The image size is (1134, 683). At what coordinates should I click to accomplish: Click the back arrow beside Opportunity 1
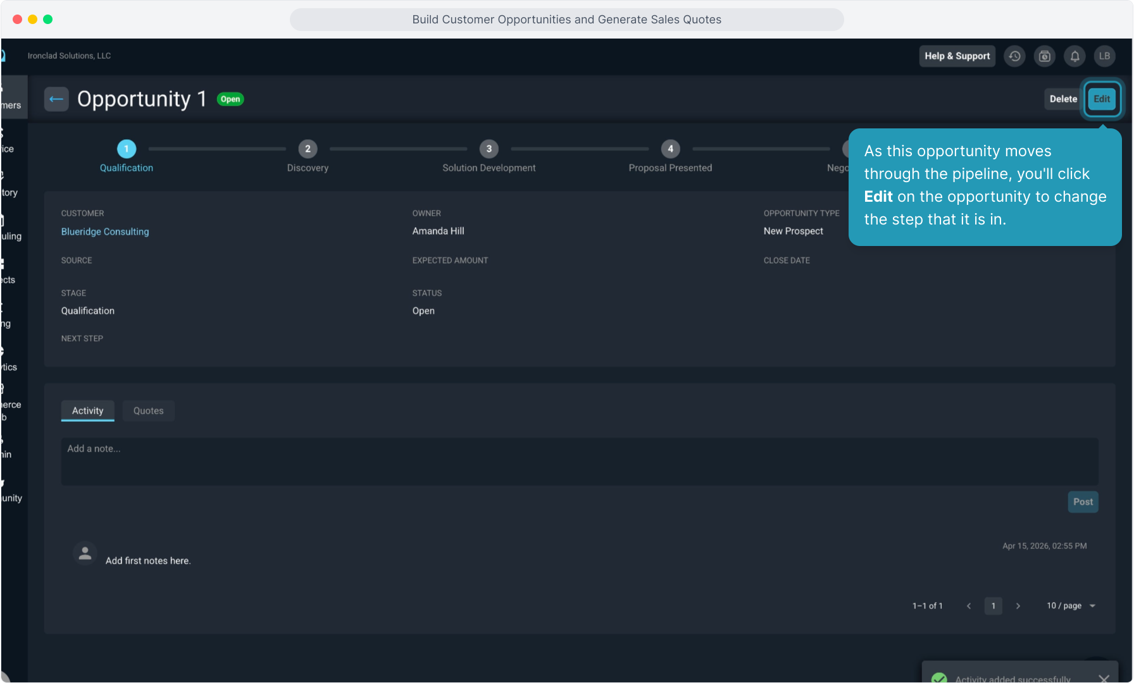tap(56, 99)
